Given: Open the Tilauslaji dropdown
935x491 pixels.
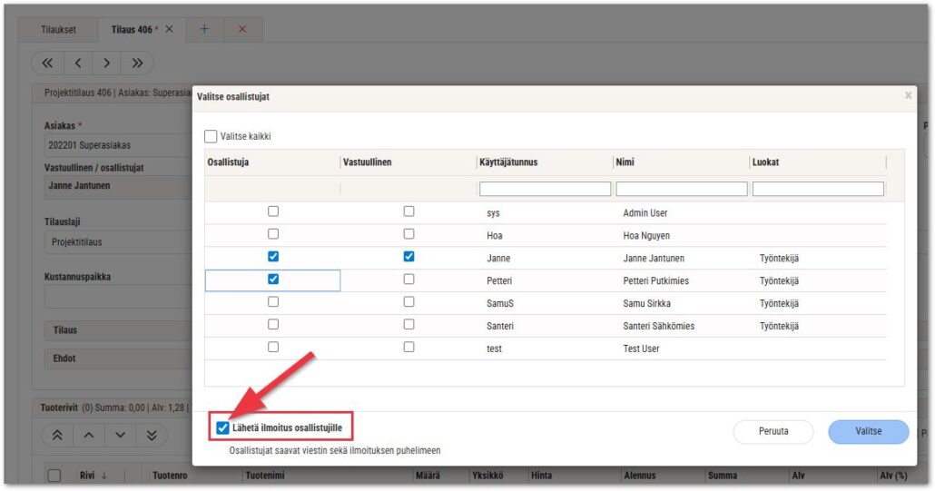Looking at the screenshot, I should point(118,242).
